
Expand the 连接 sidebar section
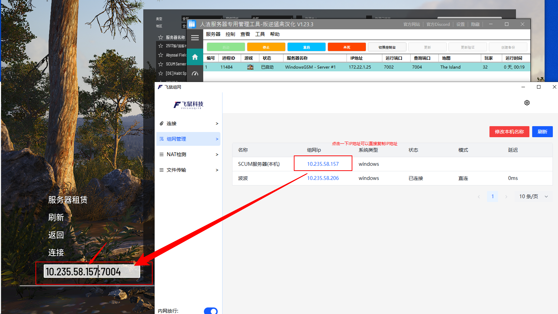click(188, 123)
